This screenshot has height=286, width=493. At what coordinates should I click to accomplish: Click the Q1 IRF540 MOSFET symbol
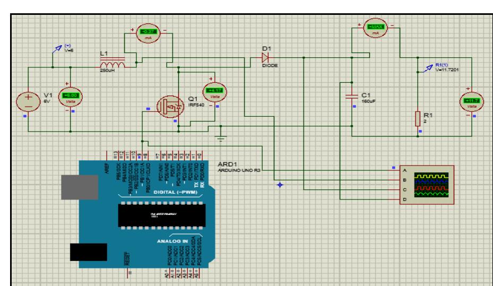click(170, 107)
